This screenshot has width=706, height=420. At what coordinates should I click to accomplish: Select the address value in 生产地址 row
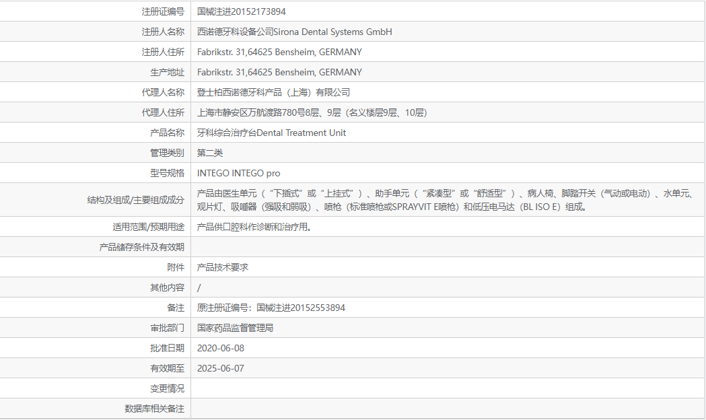279,73
